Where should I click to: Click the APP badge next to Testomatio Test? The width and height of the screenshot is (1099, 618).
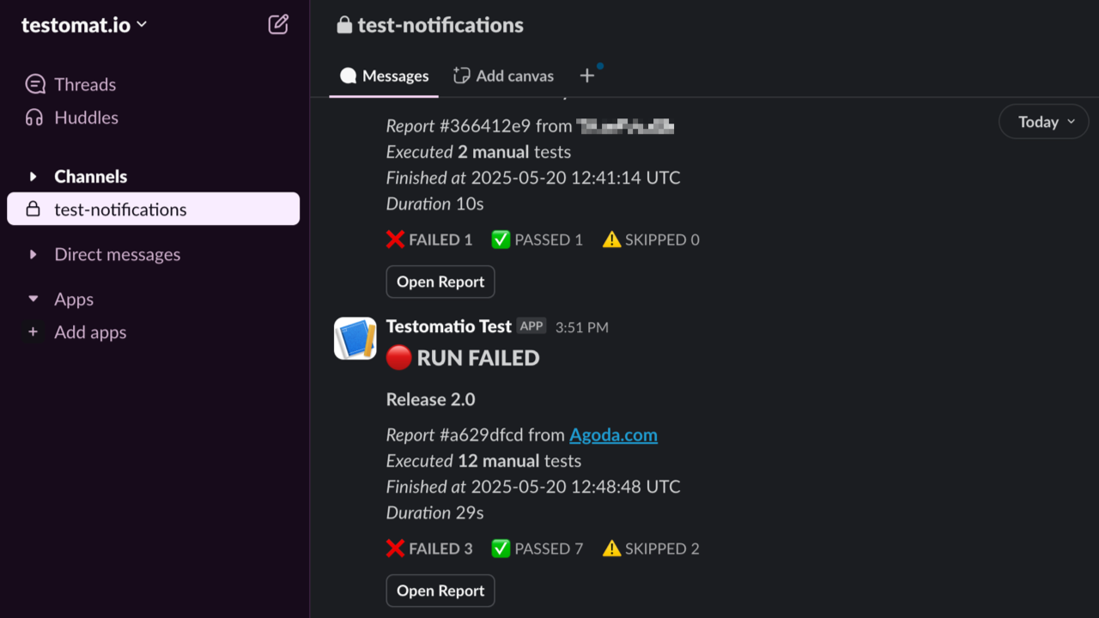tap(531, 325)
